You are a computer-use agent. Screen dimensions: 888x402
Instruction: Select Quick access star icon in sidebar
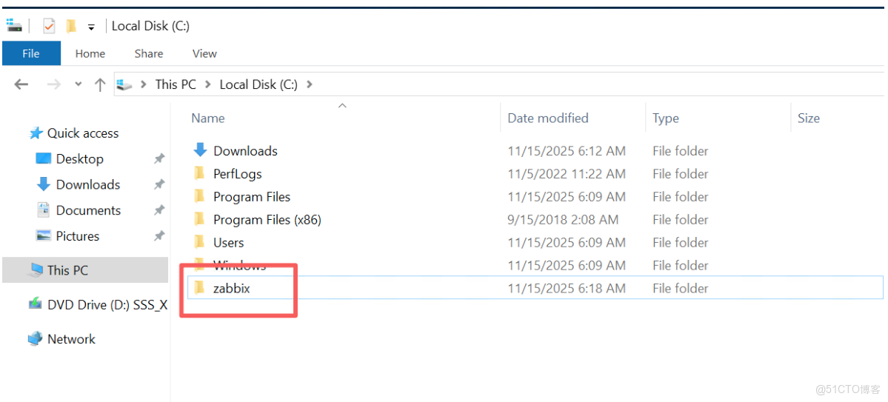pyautogui.click(x=36, y=133)
